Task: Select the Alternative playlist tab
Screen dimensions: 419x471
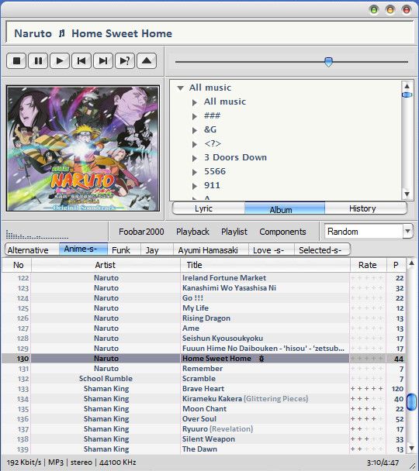Action: (x=32, y=250)
